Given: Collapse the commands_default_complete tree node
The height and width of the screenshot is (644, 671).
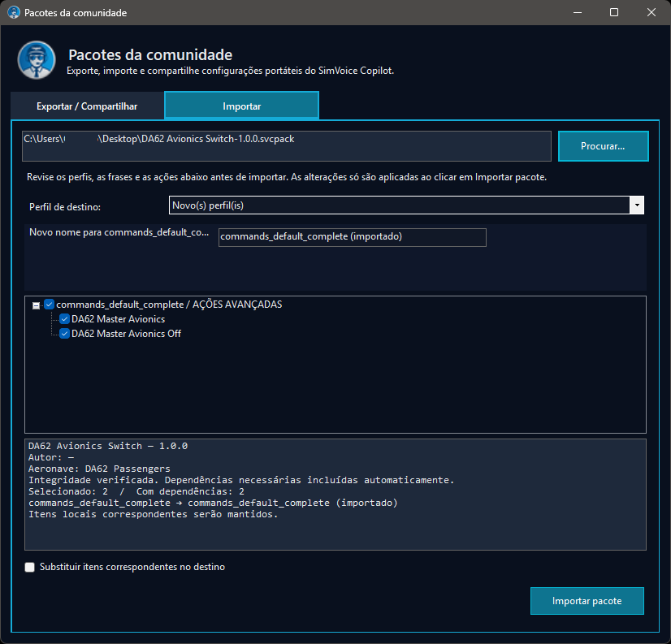Looking at the screenshot, I should click(37, 305).
